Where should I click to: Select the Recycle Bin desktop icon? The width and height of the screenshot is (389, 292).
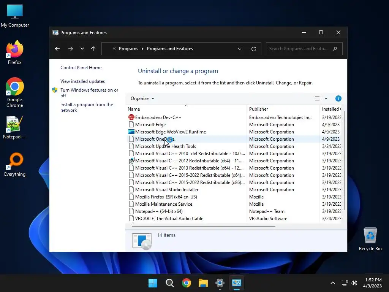point(370,239)
